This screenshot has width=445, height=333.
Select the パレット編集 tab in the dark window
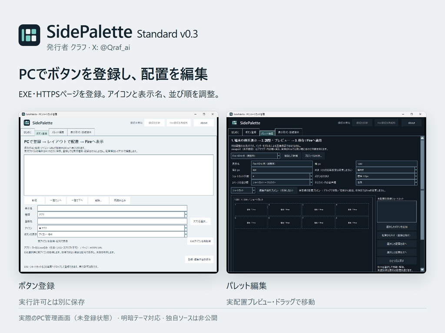[x=267, y=133]
